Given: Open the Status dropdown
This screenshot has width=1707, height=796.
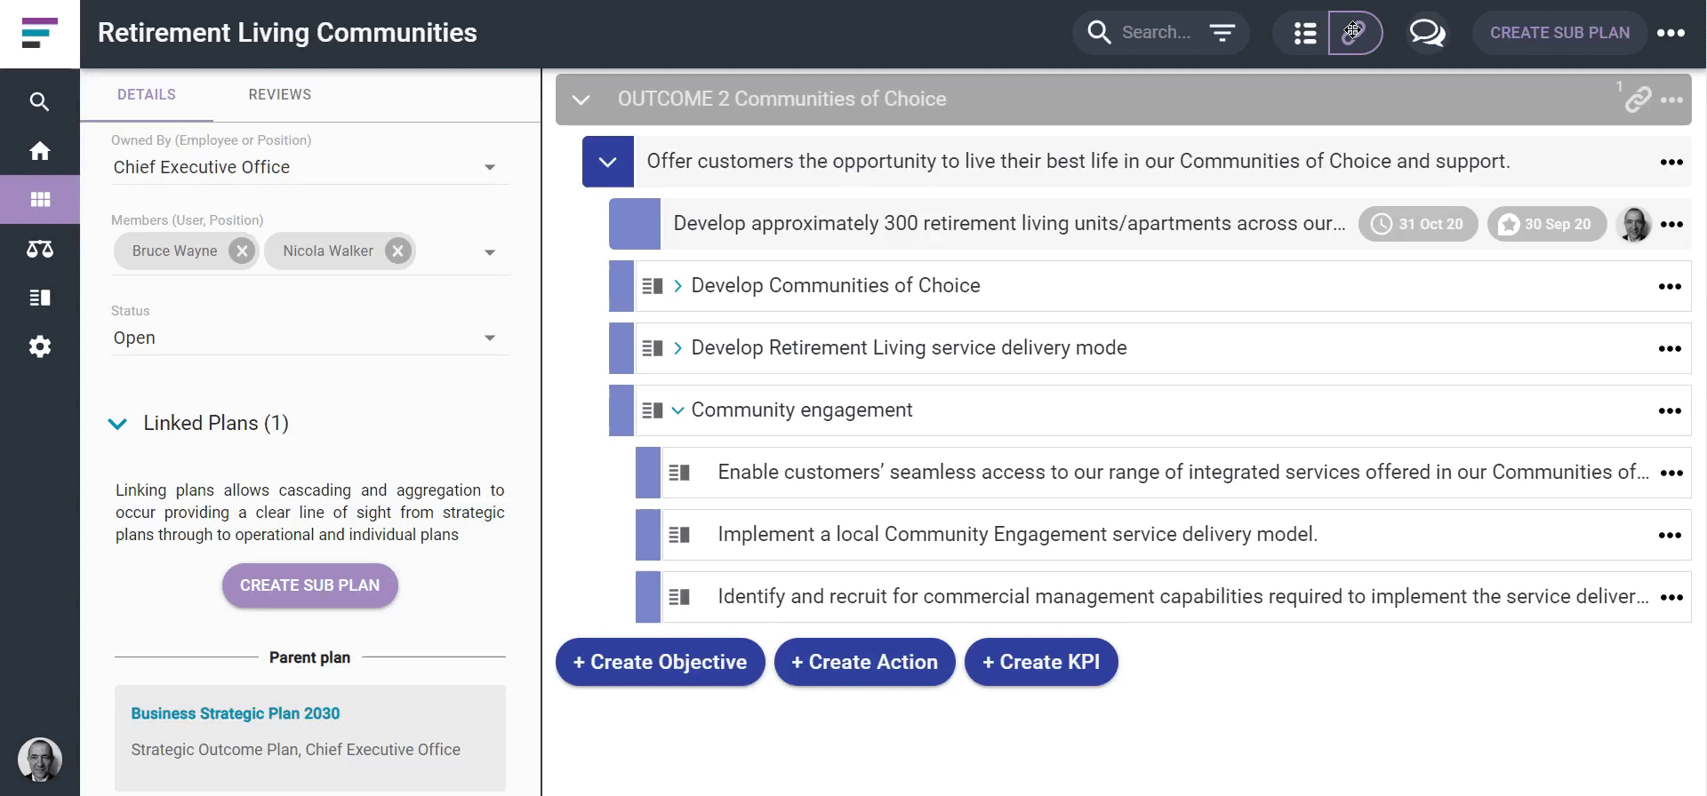Looking at the screenshot, I should (x=489, y=338).
